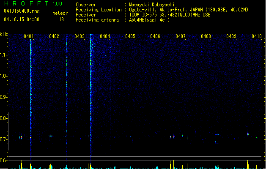
Task: Click the antenna value A504HB(yagi 4el)
Action: click(149, 20)
